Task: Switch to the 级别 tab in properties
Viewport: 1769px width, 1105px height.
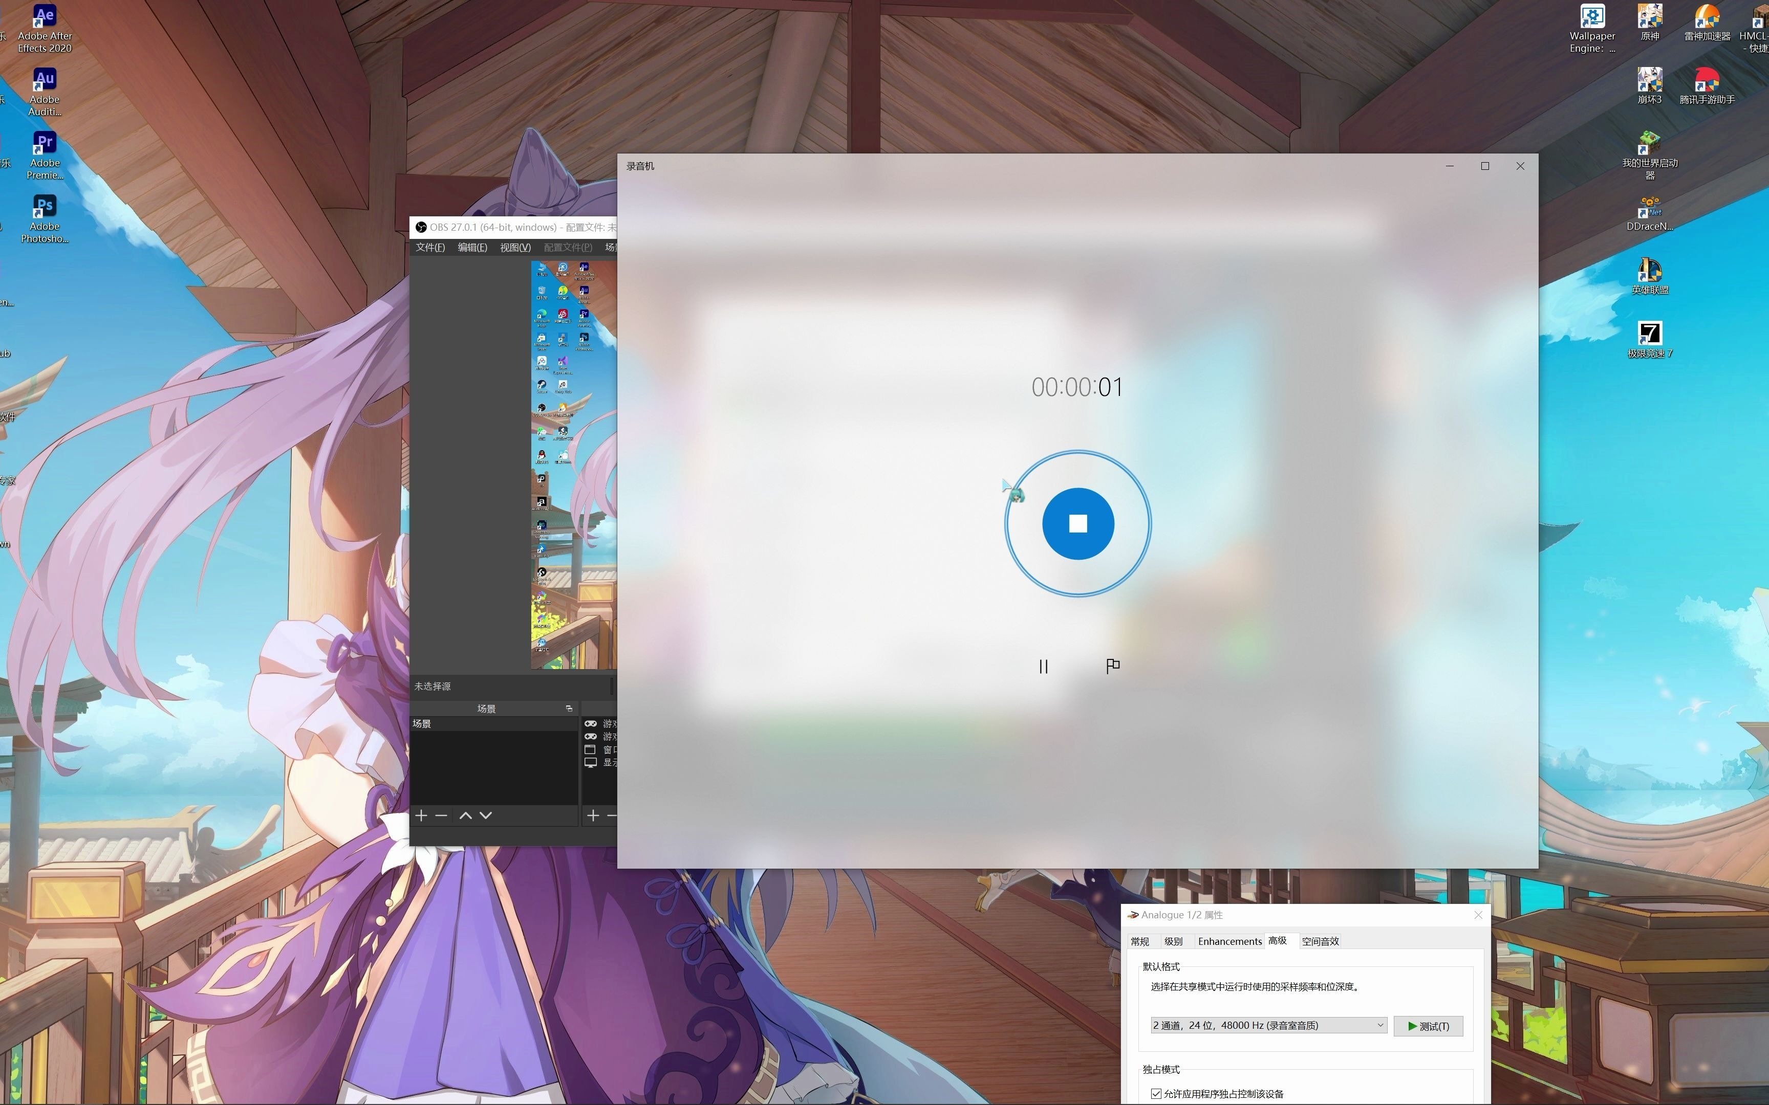Action: pyautogui.click(x=1173, y=941)
